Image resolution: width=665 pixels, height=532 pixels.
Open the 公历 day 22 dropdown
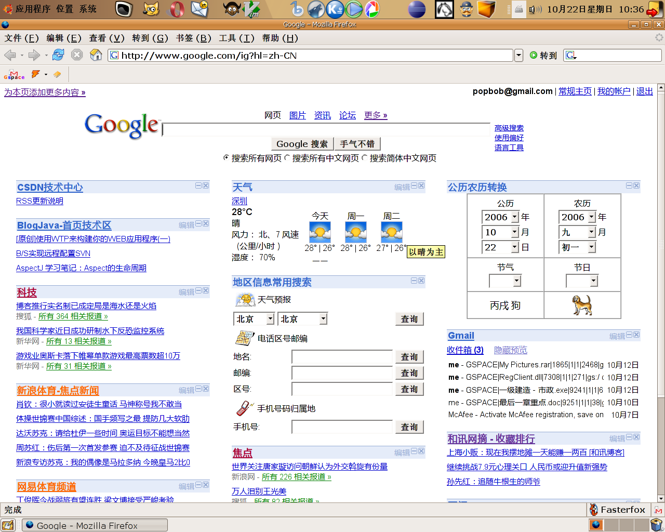pyautogui.click(x=515, y=247)
